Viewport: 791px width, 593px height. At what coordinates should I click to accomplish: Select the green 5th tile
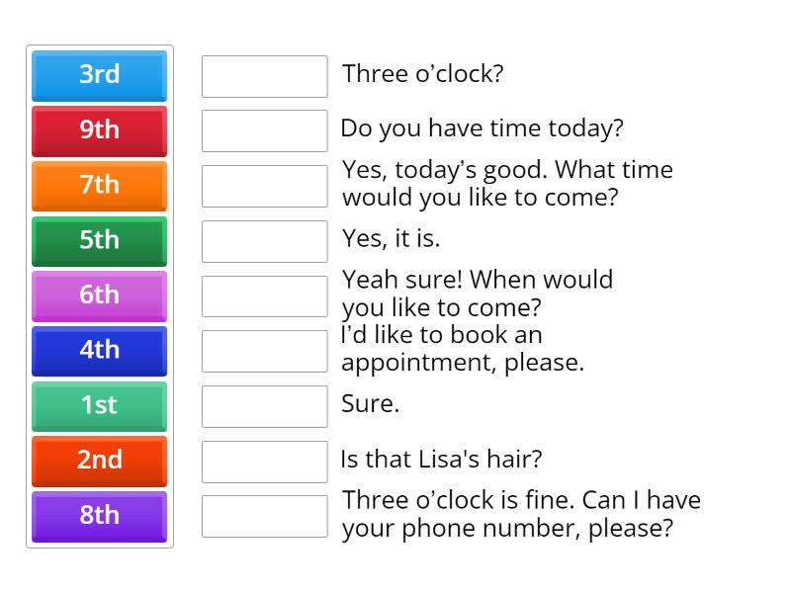click(x=99, y=240)
